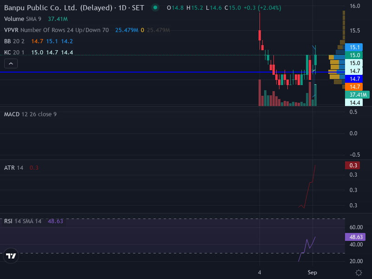Click the orange 14.7 price label

(x=354, y=87)
